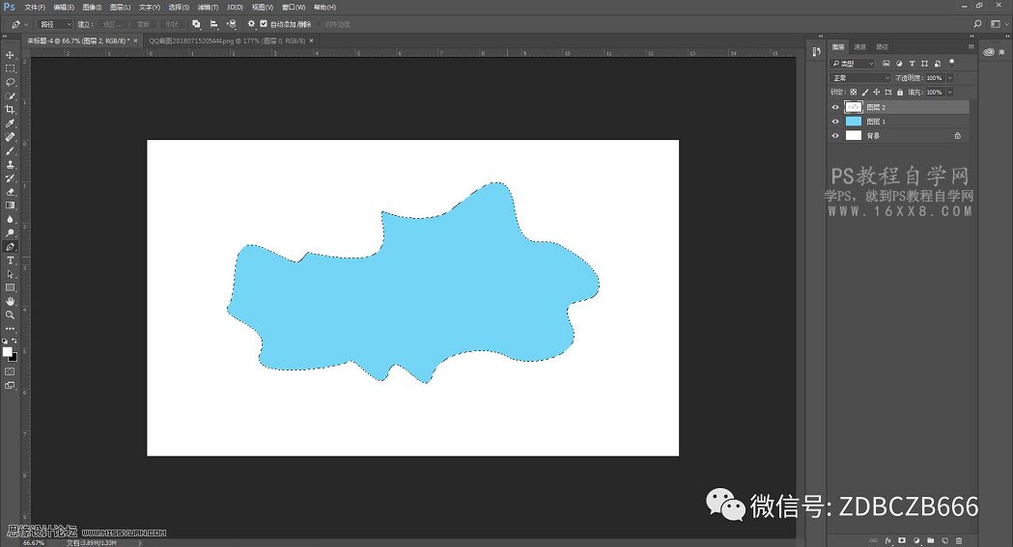Toggle the type layer filter
The height and width of the screenshot is (547, 1013).
pos(912,64)
